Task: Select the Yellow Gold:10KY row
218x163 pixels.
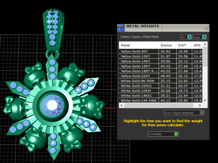Action: 161,56
